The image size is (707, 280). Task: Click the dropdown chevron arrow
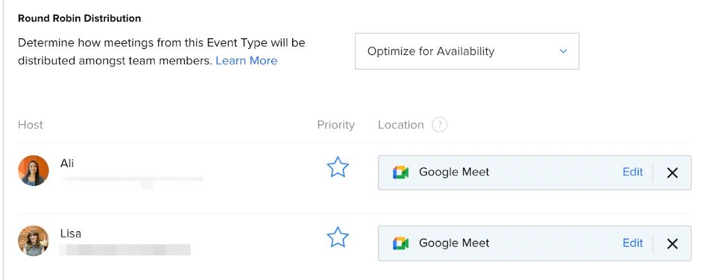point(563,52)
